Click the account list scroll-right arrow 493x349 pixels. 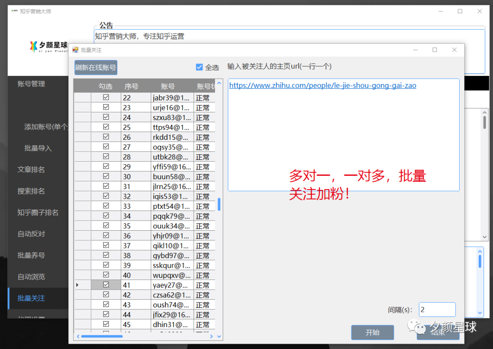click(x=211, y=336)
